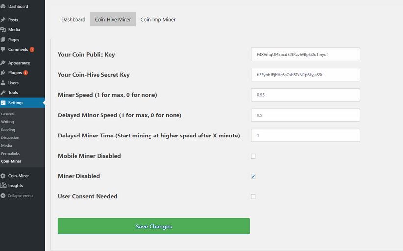
Task: Tick the User Consent Needed checkbox
Action: [253, 196]
